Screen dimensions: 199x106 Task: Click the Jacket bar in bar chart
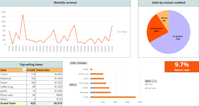tap(97, 79)
